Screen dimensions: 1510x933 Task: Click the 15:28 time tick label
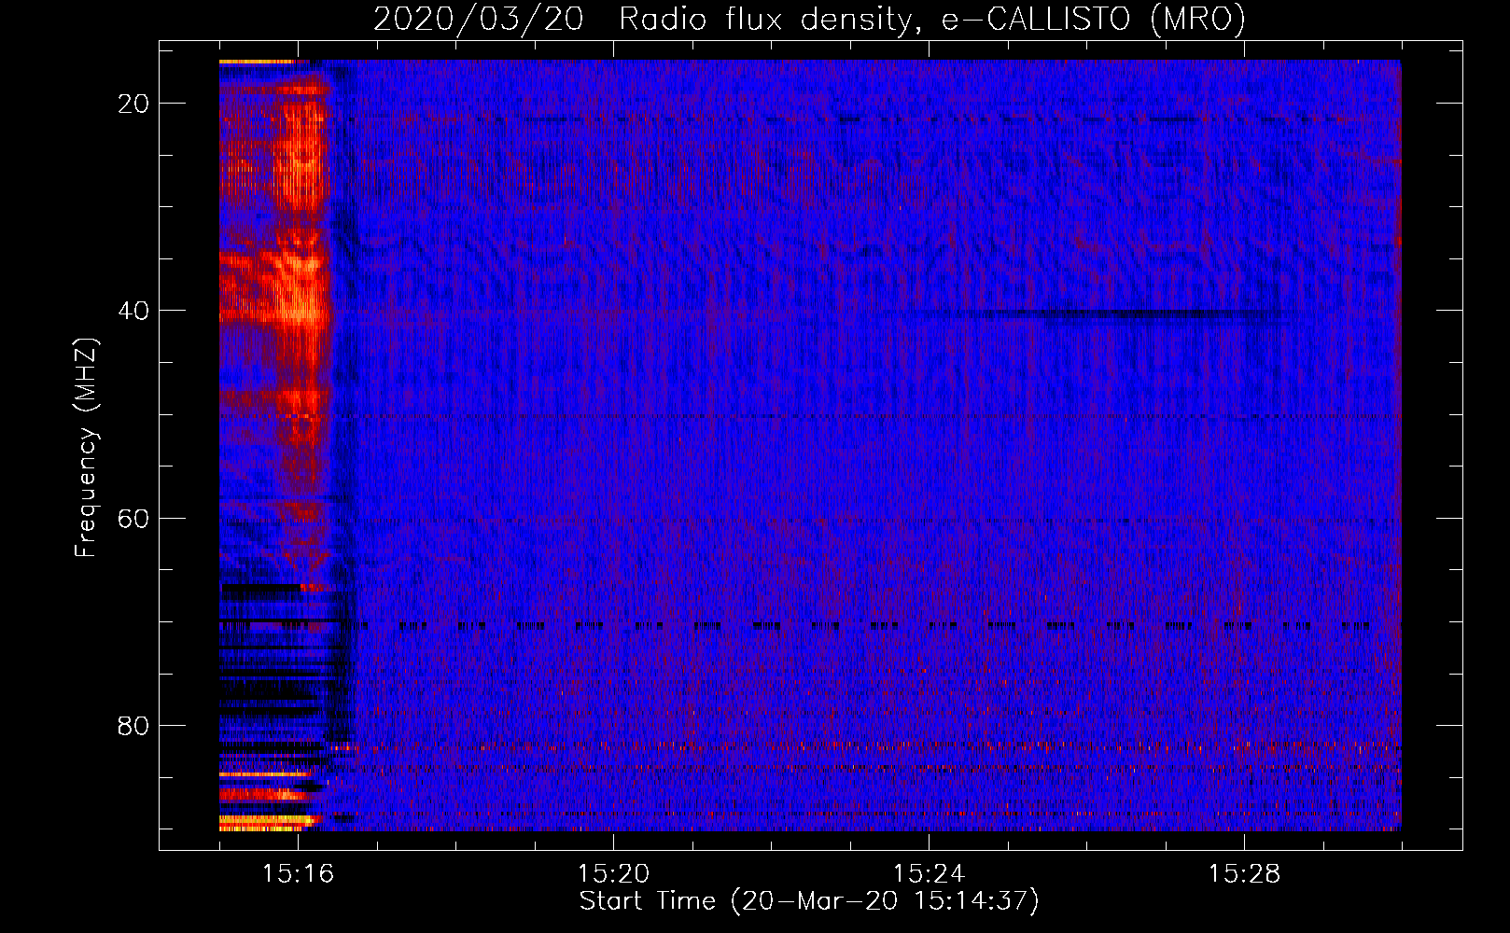point(1244,874)
